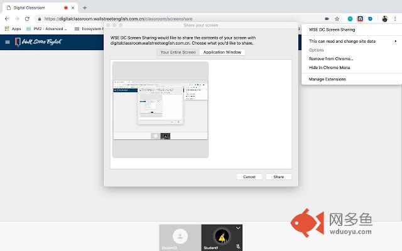This screenshot has width=402, height=251.
Task: Select the Digital Classroom browser tab
Action: coord(40,8)
